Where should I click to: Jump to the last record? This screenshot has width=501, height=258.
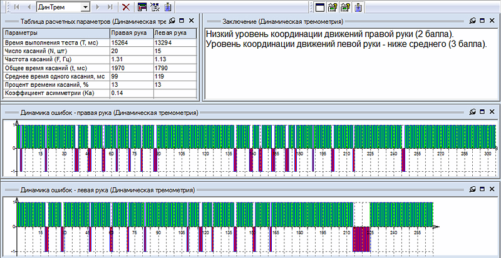pyautogui.click(x=110, y=7)
